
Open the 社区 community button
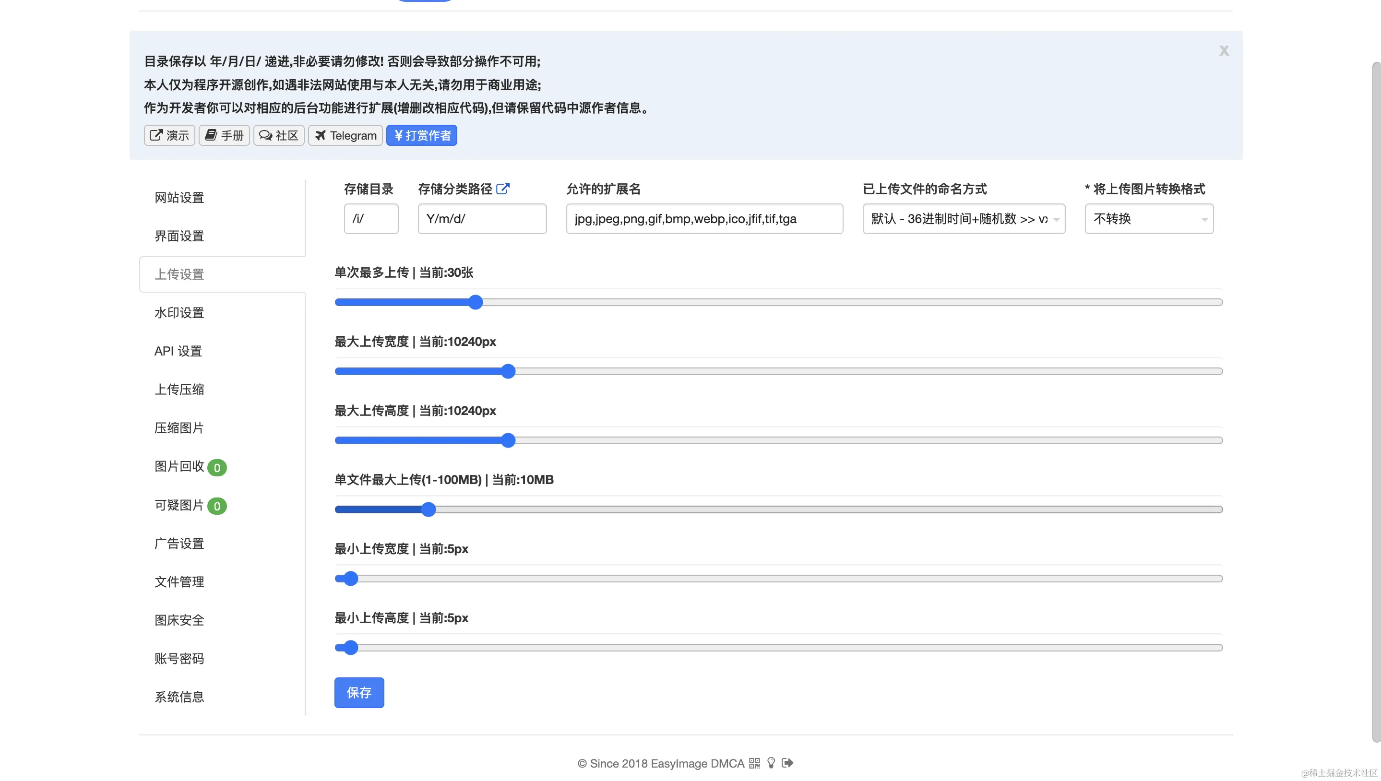click(278, 135)
